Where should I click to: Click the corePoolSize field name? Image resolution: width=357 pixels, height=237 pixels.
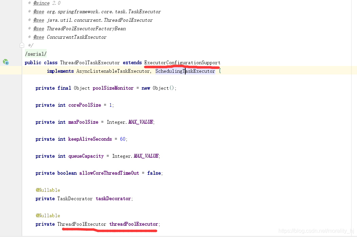85,105
